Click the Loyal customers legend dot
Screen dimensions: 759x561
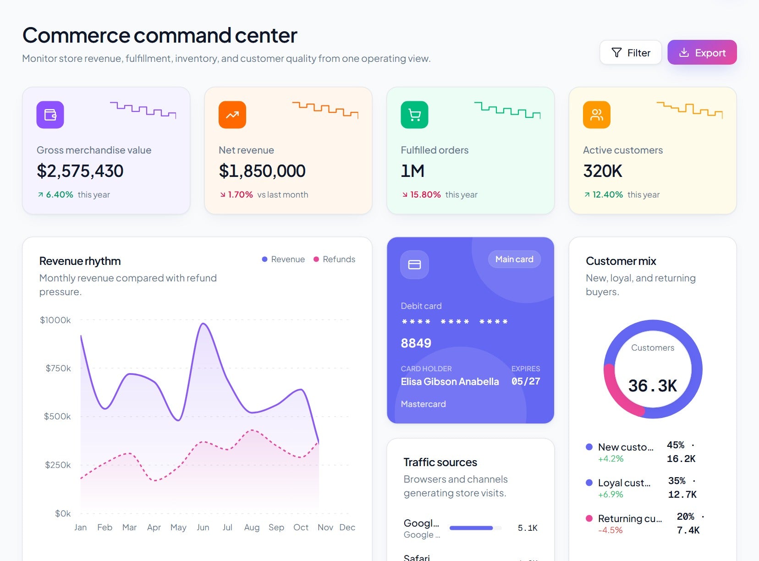pyautogui.click(x=589, y=483)
